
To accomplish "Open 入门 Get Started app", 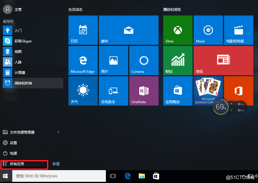I will [x=33, y=30].
